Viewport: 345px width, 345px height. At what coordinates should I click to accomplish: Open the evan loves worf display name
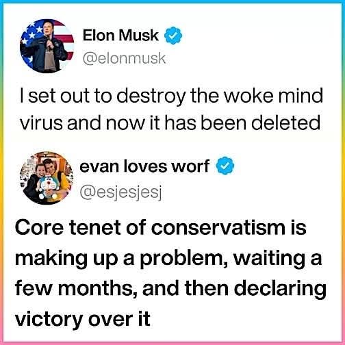[144, 166]
